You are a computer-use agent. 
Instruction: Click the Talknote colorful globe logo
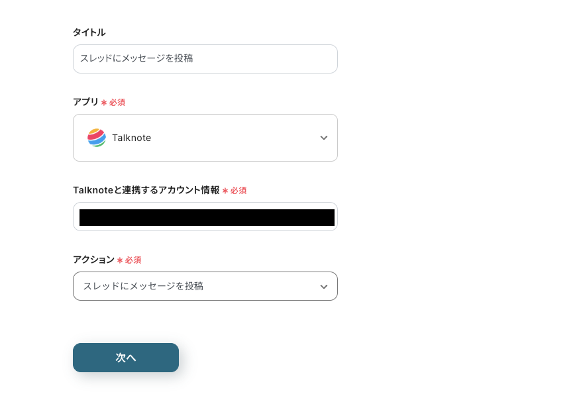pyautogui.click(x=97, y=138)
